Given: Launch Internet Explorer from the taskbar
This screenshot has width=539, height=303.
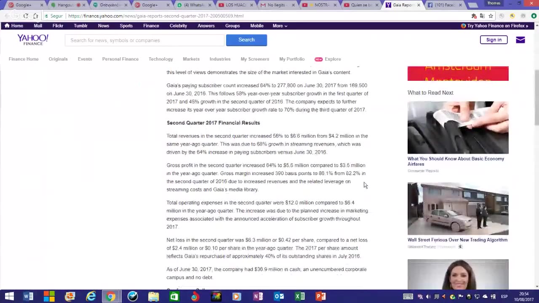Looking at the screenshot, I should [91, 296].
